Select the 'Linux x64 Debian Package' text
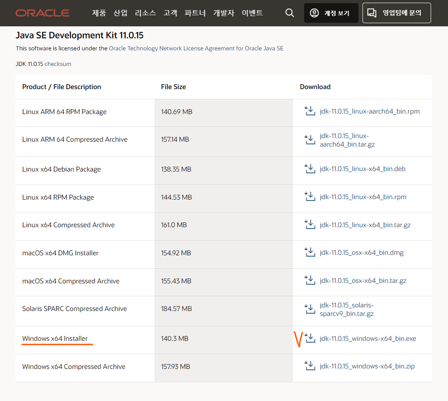This screenshot has height=401, width=448. point(61,169)
